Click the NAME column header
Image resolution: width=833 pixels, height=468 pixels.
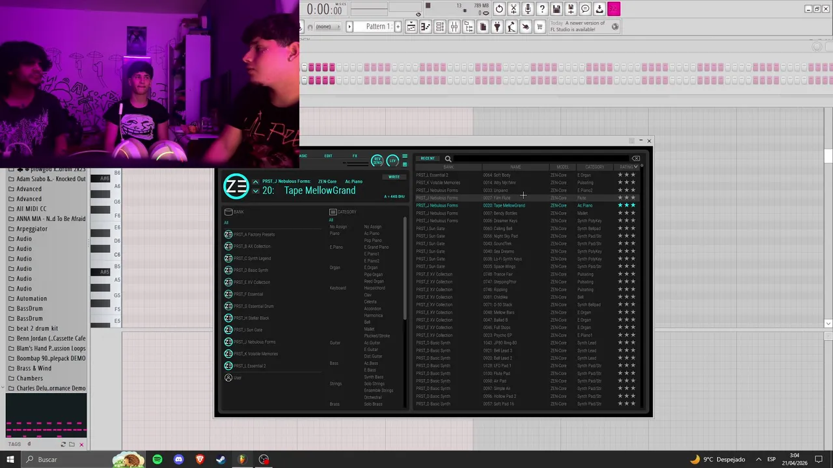pos(515,167)
